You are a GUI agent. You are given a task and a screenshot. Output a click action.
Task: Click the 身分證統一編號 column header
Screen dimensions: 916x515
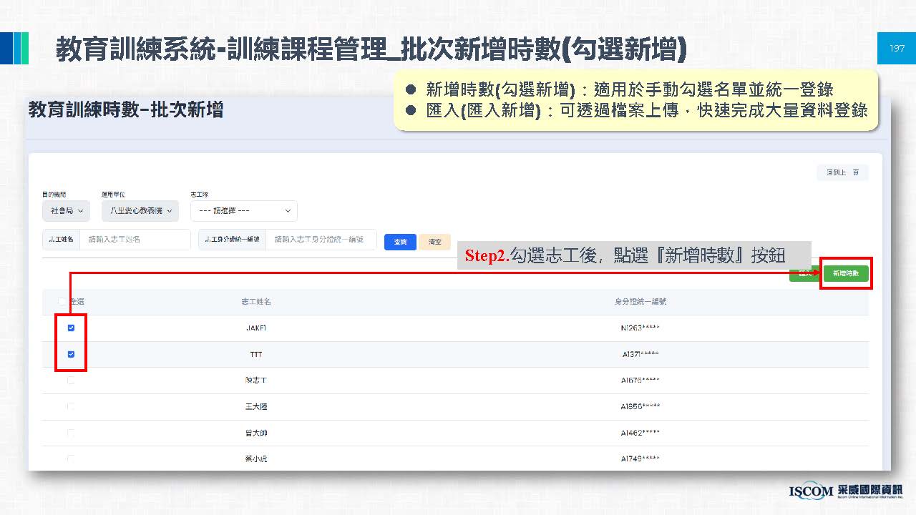pyautogui.click(x=641, y=302)
